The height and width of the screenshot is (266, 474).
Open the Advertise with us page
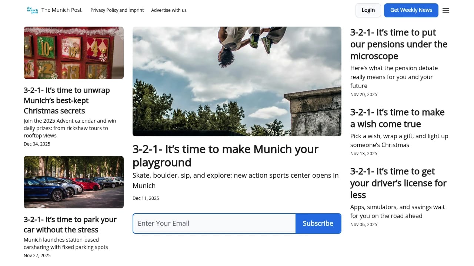(169, 10)
